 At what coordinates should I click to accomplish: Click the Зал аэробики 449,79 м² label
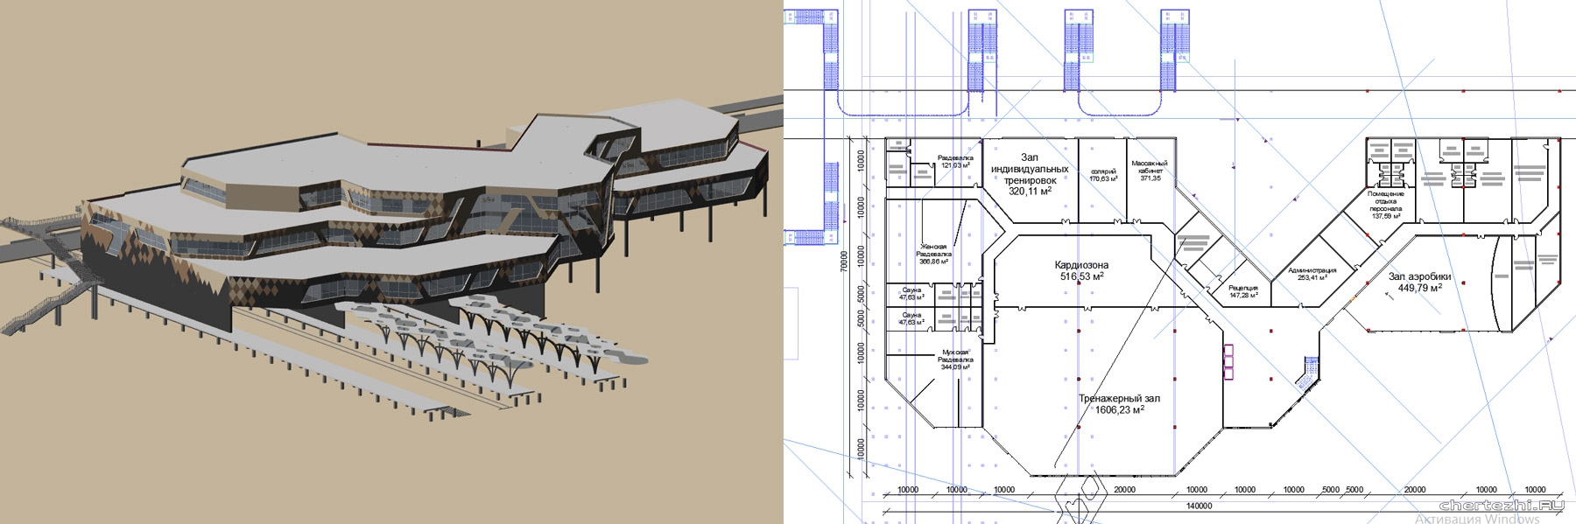[1419, 282]
